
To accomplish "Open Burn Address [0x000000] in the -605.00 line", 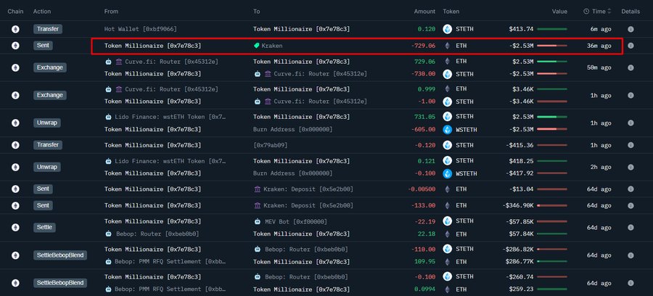I will coord(293,129).
